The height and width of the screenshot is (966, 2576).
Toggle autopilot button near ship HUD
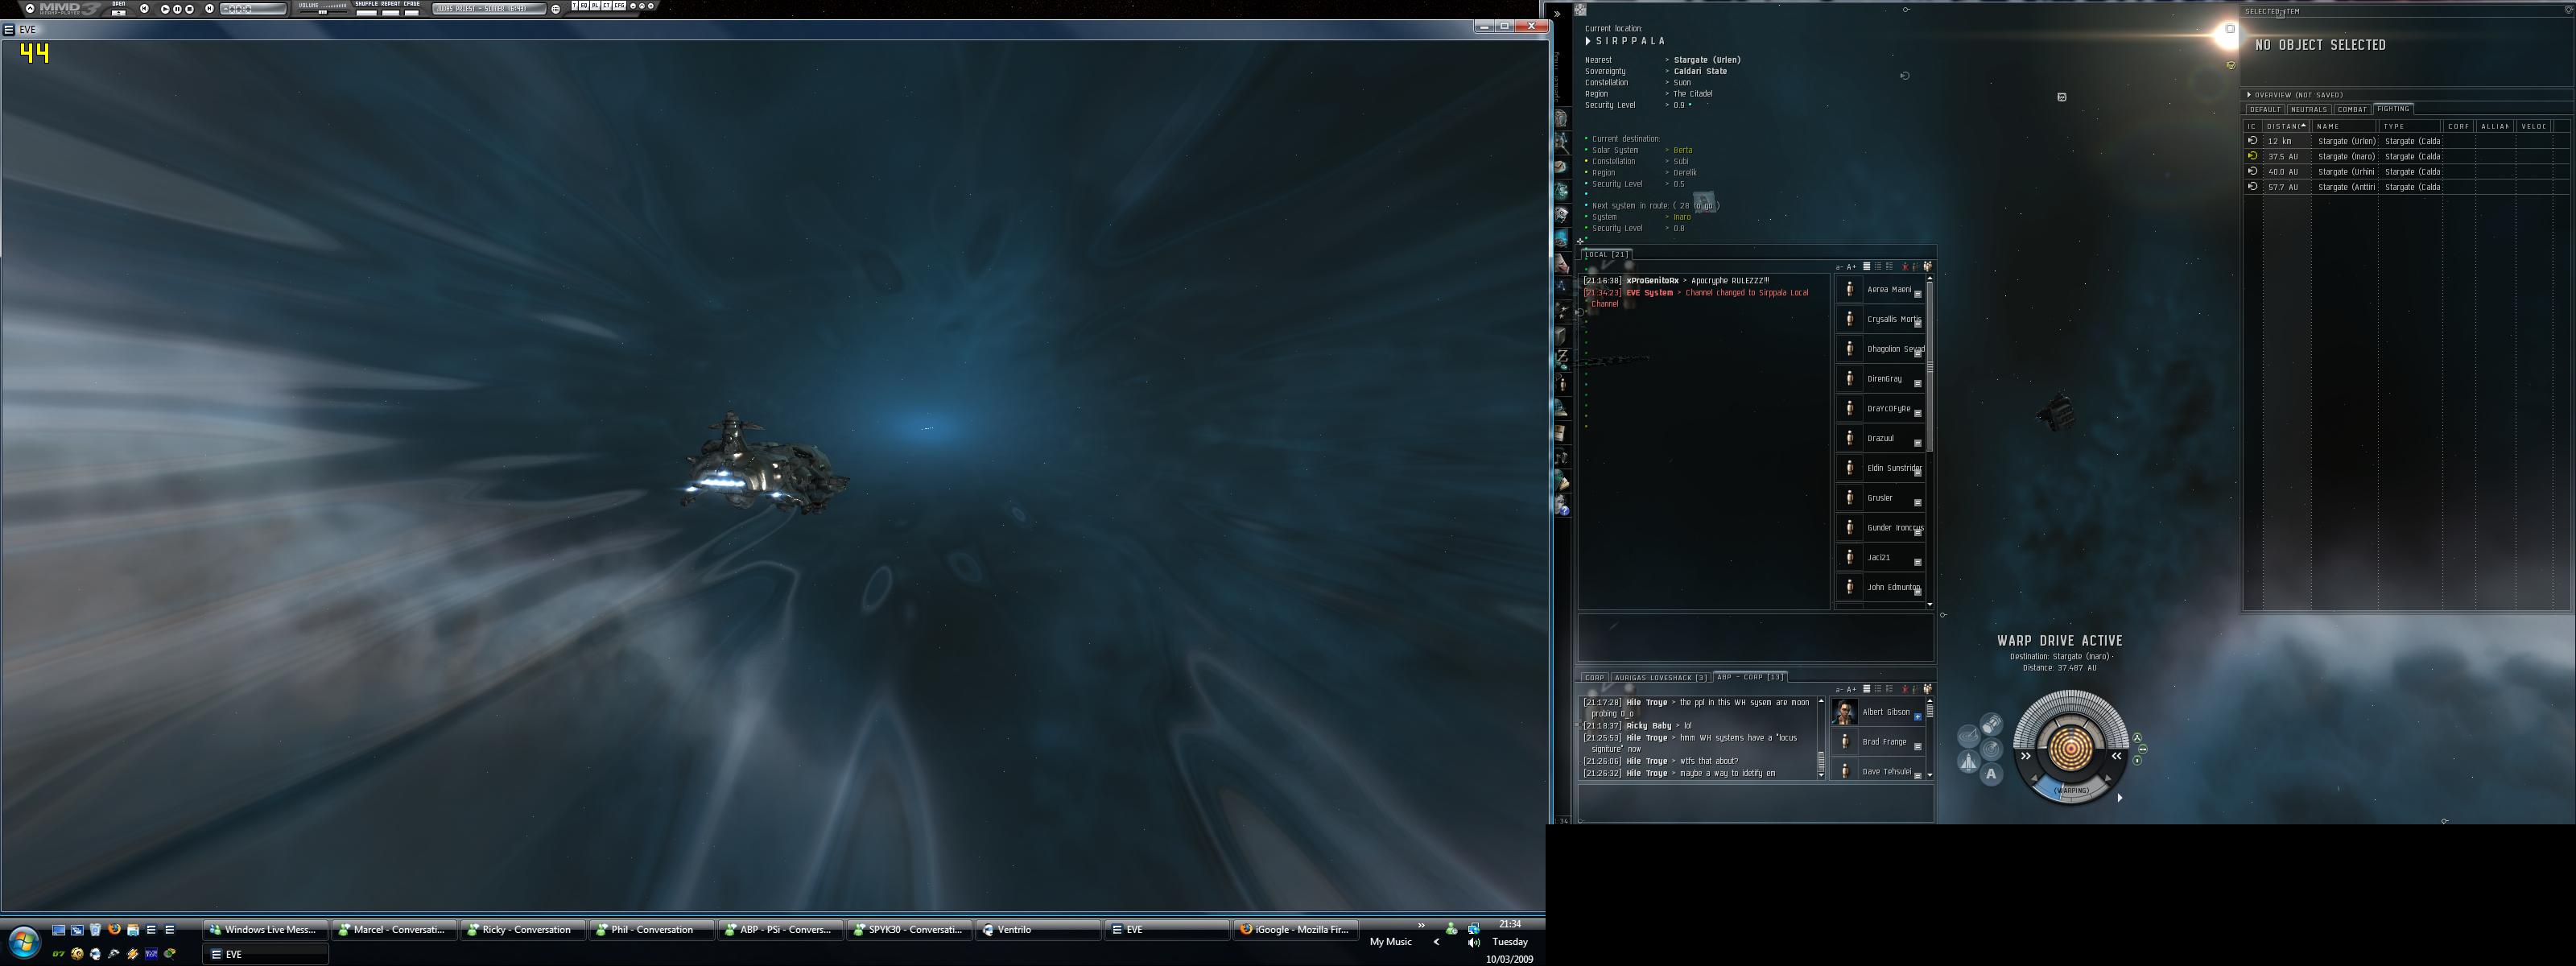point(1991,774)
